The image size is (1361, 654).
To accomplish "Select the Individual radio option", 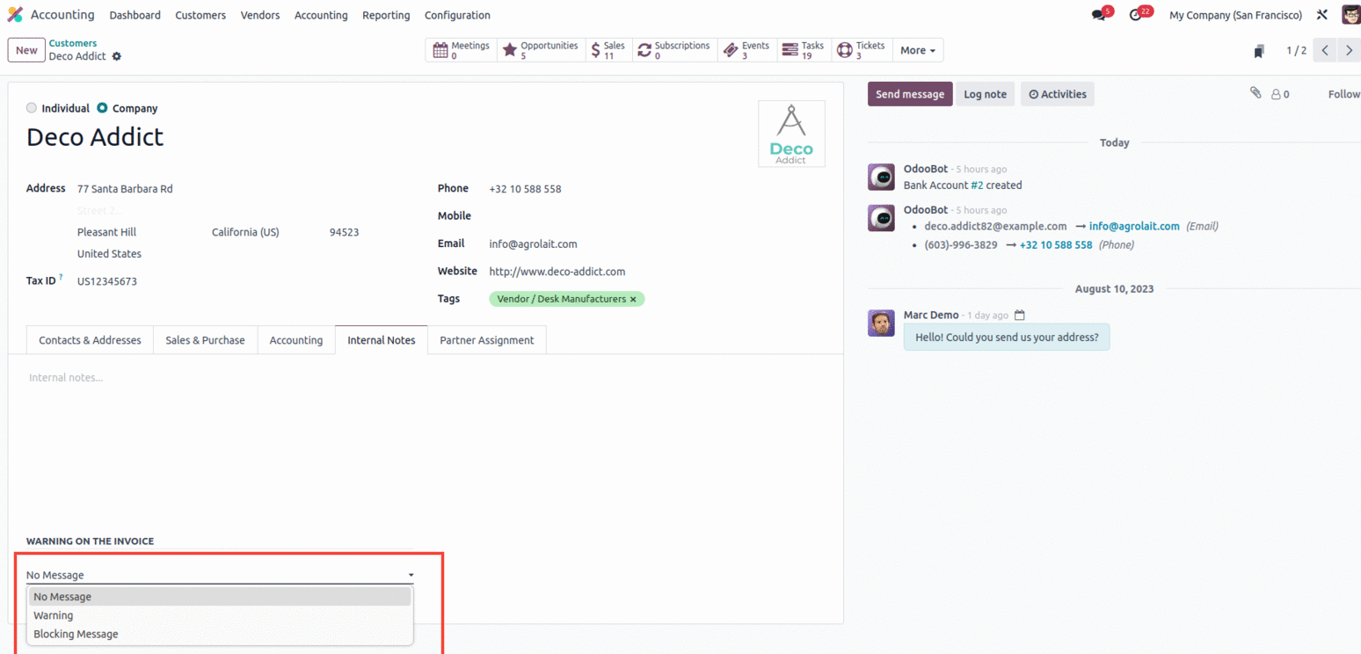I will click(x=32, y=108).
